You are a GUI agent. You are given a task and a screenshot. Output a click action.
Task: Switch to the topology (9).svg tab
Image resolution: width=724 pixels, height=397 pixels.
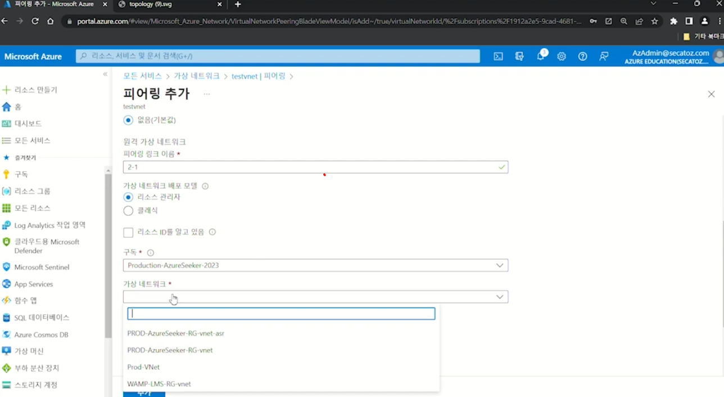[x=171, y=4]
